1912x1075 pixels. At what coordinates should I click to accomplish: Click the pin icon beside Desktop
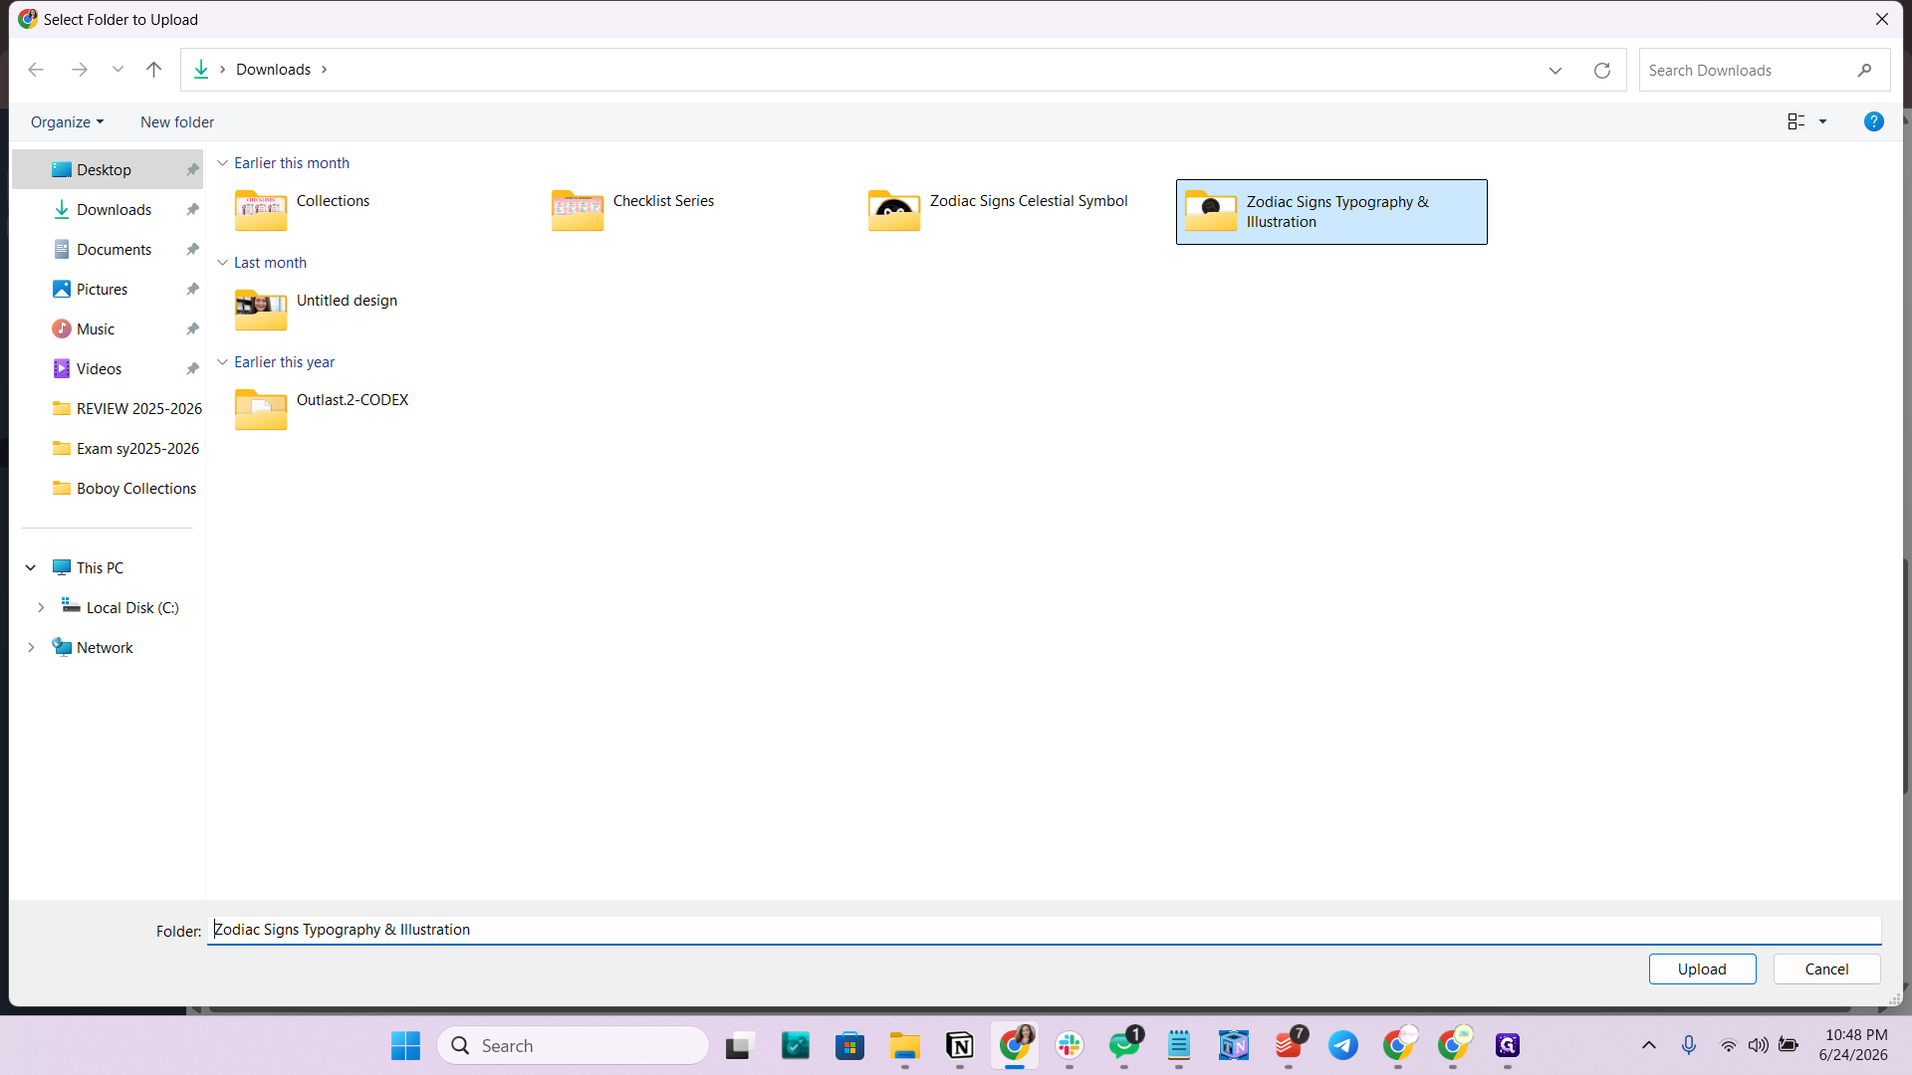pyautogui.click(x=192, y=170)
